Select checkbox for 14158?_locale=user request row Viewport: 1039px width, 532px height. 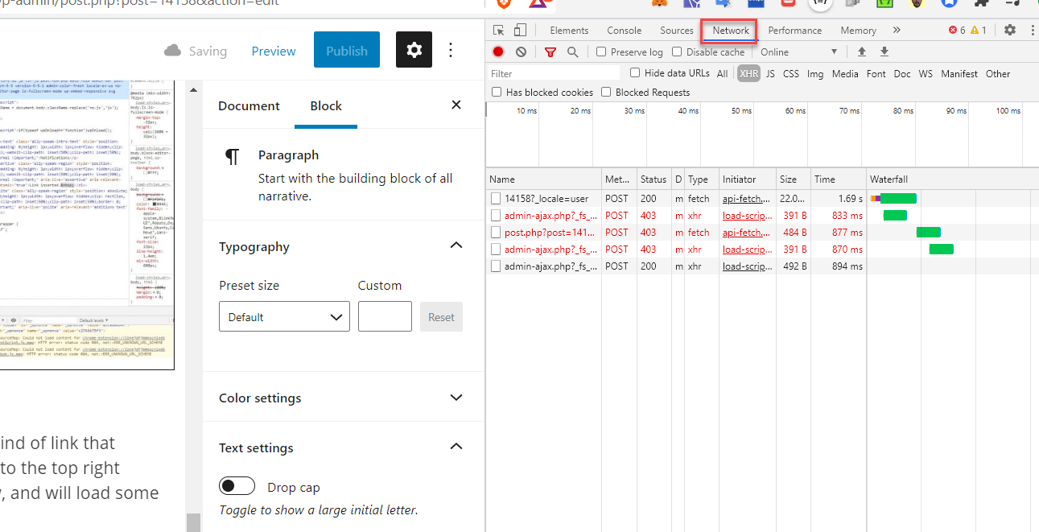coord(496,198)
